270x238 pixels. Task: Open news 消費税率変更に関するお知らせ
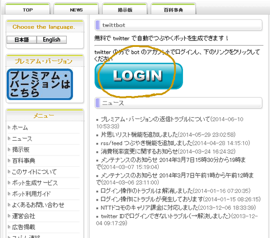click(x=139, y=151)
